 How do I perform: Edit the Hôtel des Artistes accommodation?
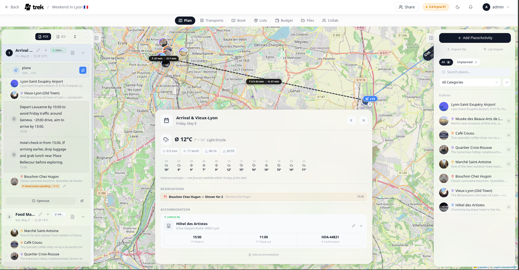click(354, 226)
